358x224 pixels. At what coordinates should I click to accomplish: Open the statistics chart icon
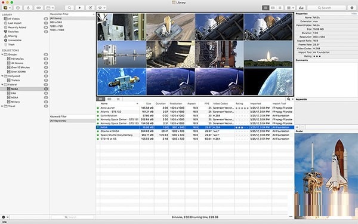(301, 8)
